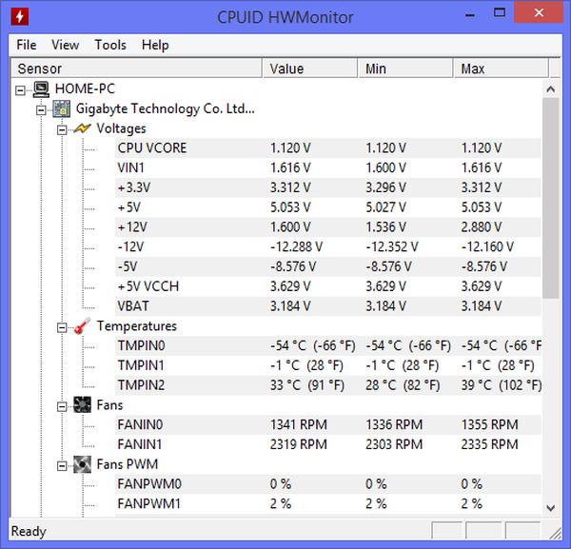Viewport: 571px width, 549px height.
Task: Collapse the Voltages section
Action: [62, 129]
